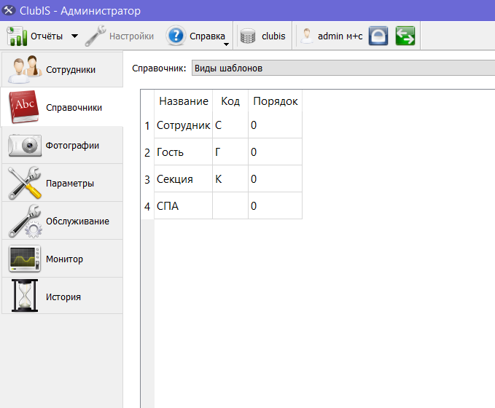Click Порядок value 0 in Сотрудник row
The image size is (495, 408).
pyautogui.click(x=276, y=125)
